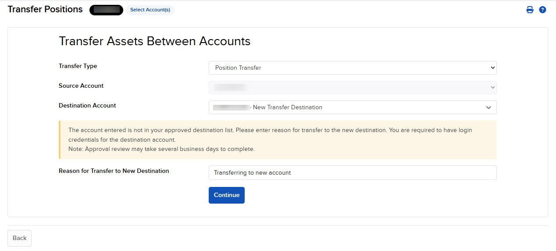
Task: Click the Select Account(s) button
Action: [150, 10]
